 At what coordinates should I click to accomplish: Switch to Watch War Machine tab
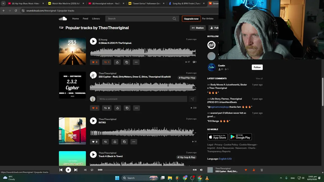point(66,4)
